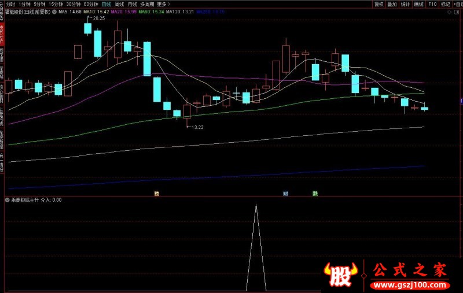
Task: Toggle 叠加 overlay comparison
Action: (392, 3)
